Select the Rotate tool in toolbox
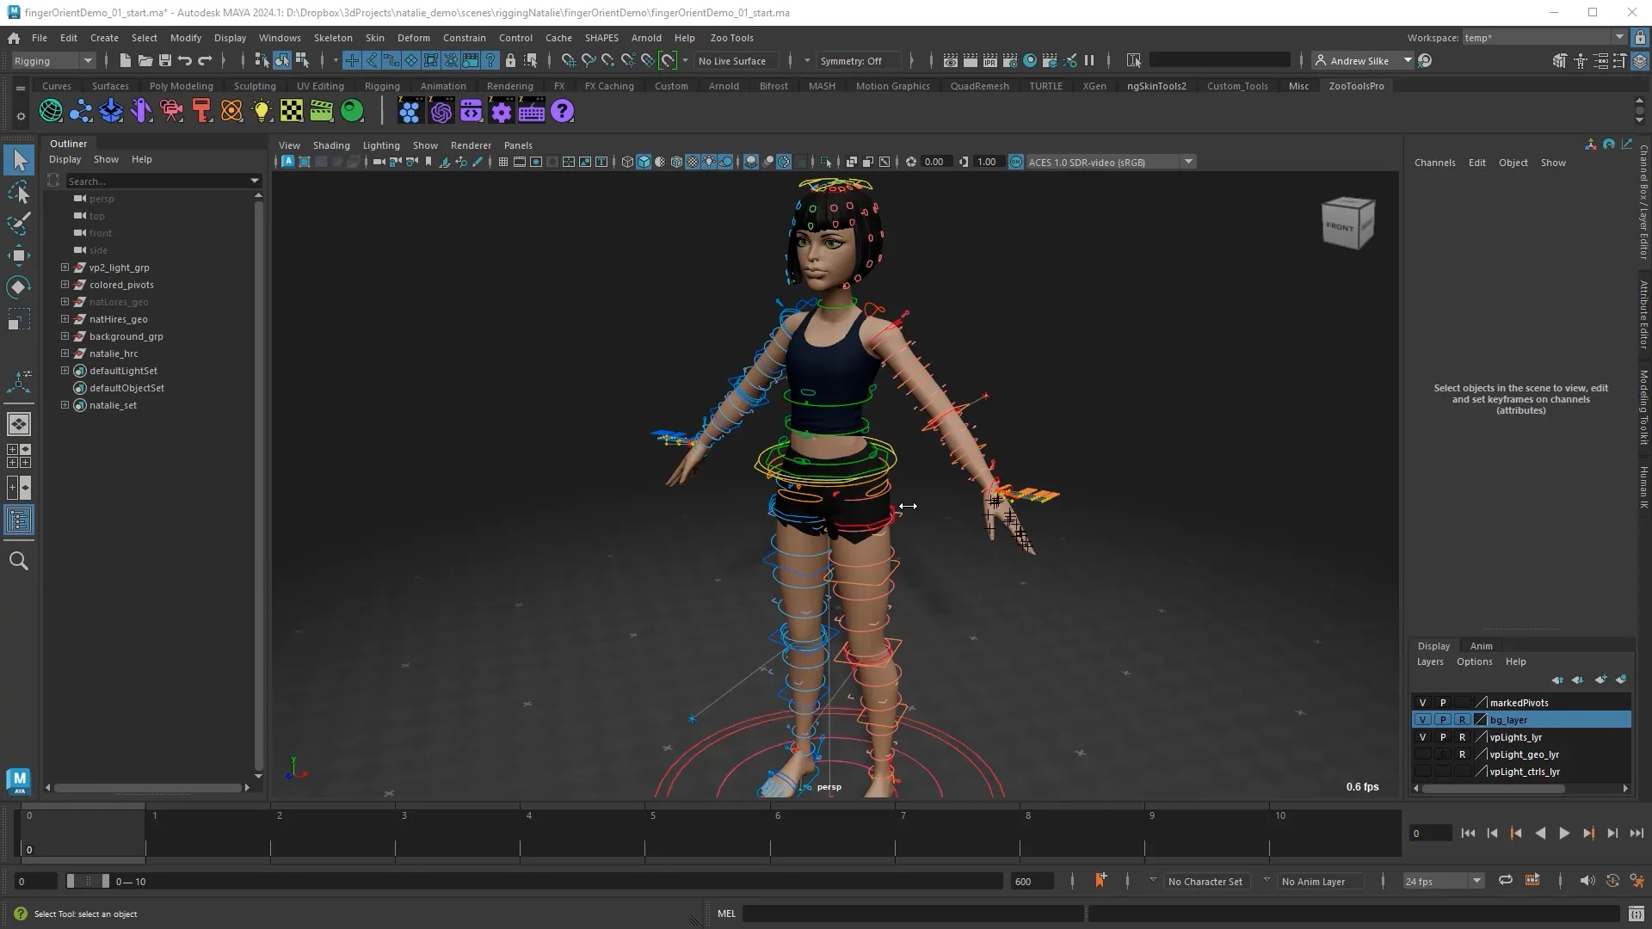Image resolution: width=1652 pixels, height=929 pixels. tap(19, 287)
